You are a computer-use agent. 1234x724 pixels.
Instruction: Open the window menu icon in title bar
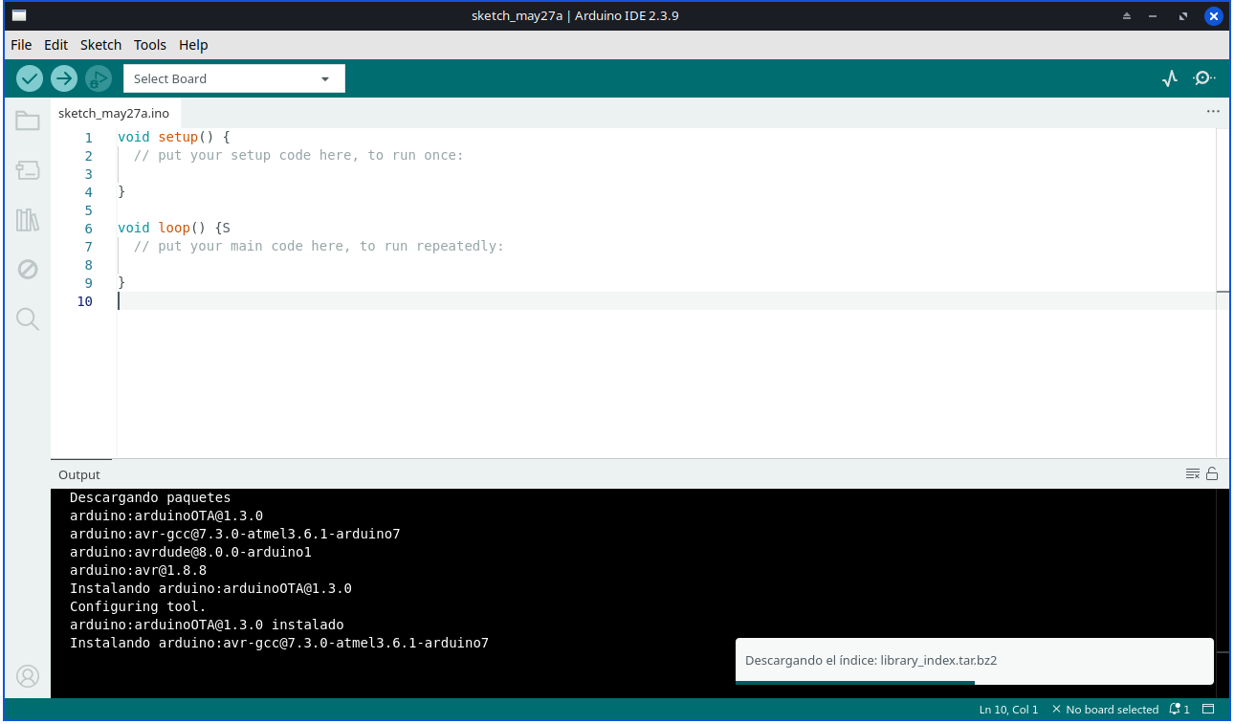19,15
